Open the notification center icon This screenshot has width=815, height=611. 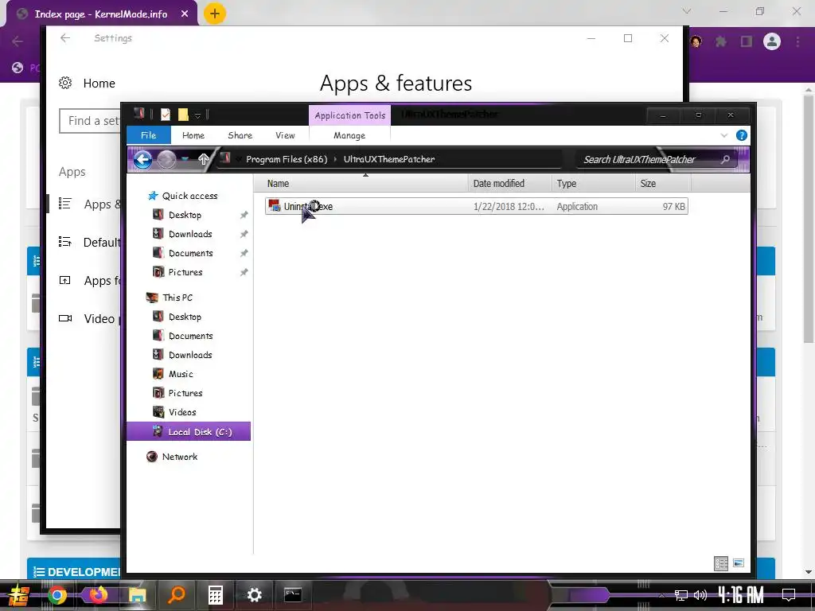(789, 595)
